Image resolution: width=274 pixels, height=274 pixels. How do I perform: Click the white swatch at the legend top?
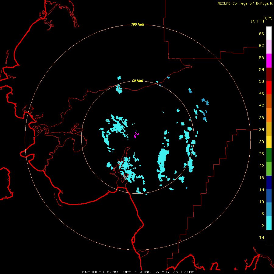point(269,33)
